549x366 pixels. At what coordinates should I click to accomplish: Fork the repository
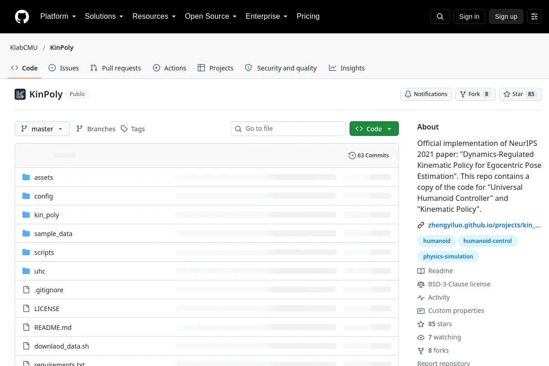click(x=475, y=94)
